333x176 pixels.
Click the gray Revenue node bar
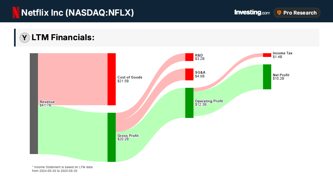tap(34, 103)
